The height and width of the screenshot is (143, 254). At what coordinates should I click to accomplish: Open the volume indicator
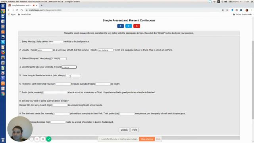(241, 2)
